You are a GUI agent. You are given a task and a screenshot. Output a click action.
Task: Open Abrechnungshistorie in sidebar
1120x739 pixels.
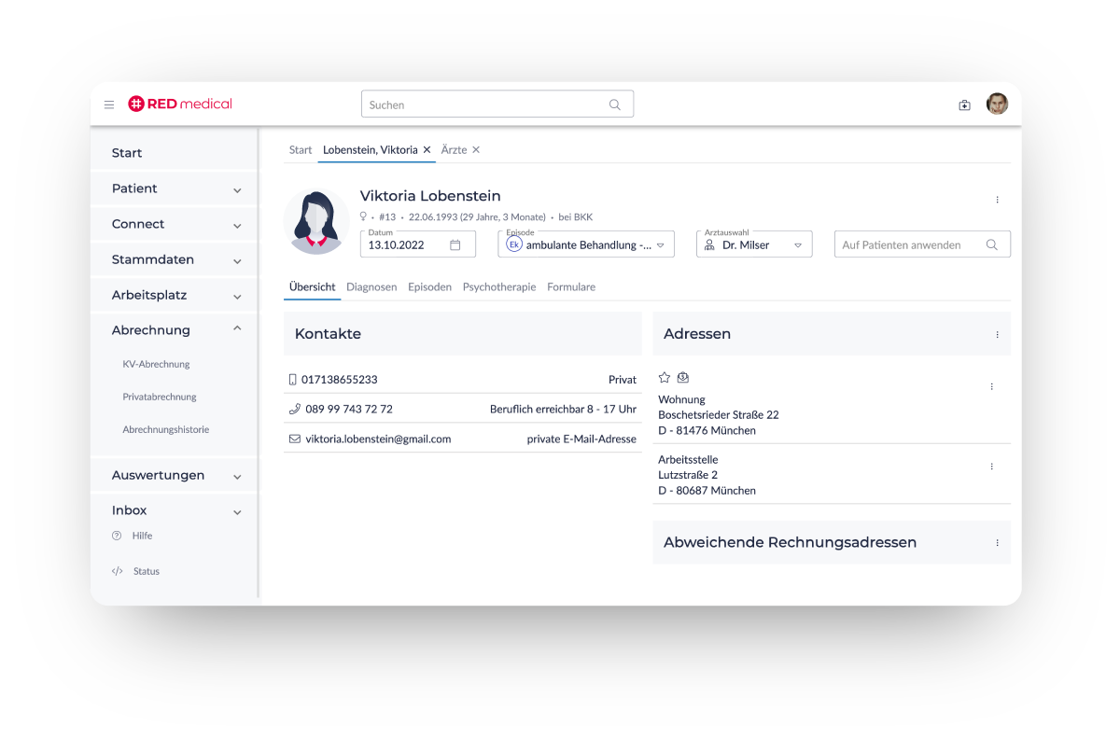click(x=166, y=430)
